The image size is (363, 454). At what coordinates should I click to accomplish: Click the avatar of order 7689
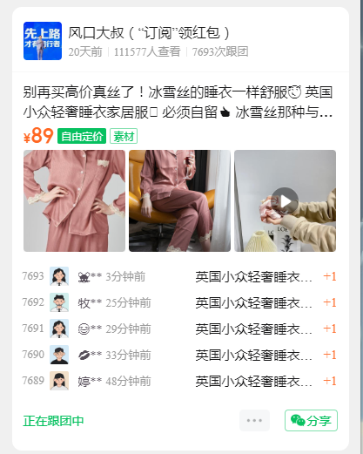coord(59,381)
